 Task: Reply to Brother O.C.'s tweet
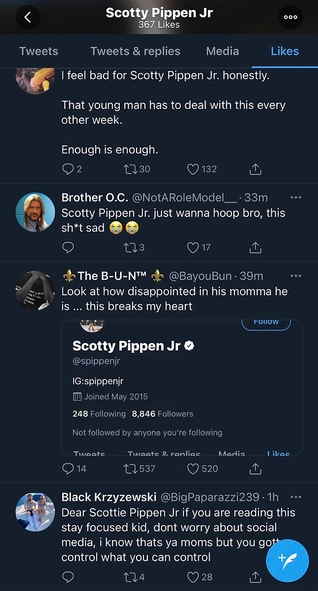pos(68,248)
